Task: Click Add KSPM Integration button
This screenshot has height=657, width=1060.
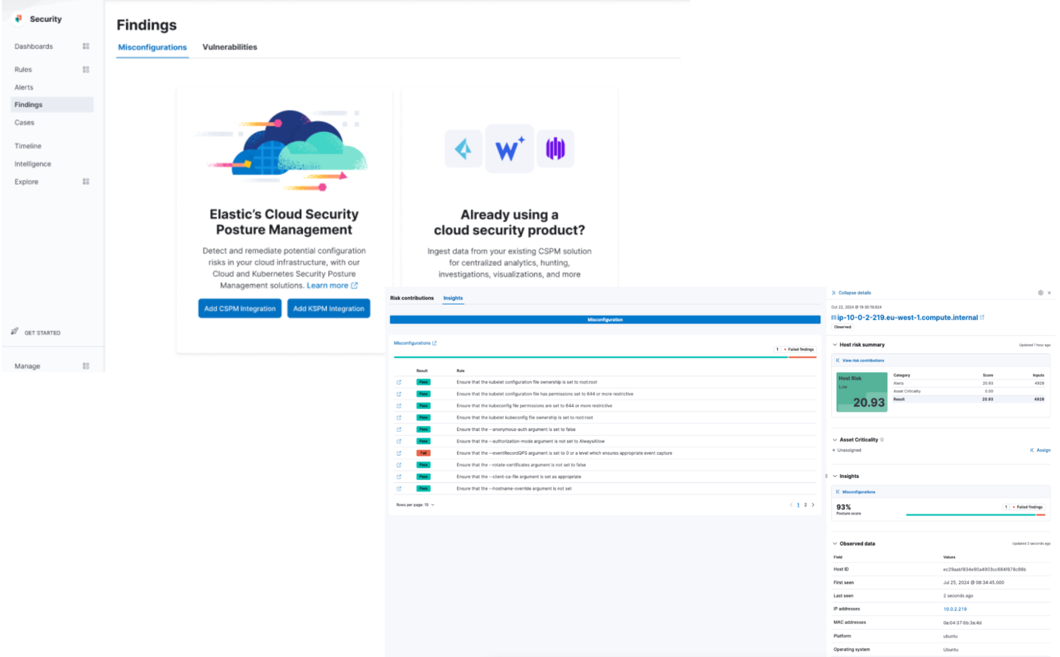Action: (328, 309)
